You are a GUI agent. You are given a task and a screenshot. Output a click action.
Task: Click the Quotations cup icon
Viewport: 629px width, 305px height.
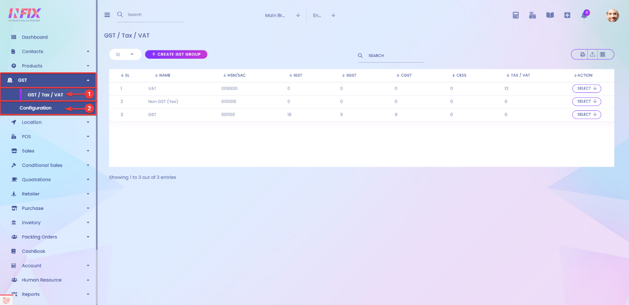(14, 180)
